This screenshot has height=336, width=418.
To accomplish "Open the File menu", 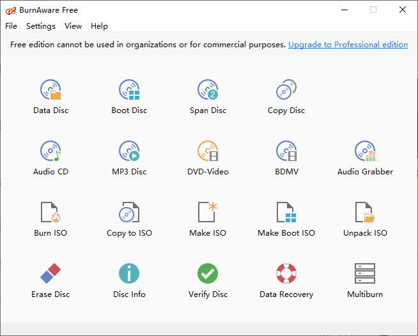I will tap(12, 26).
